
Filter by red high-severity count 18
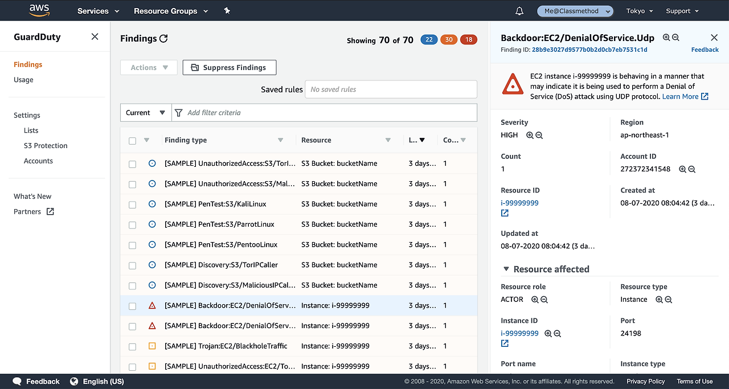click(469, 39)
